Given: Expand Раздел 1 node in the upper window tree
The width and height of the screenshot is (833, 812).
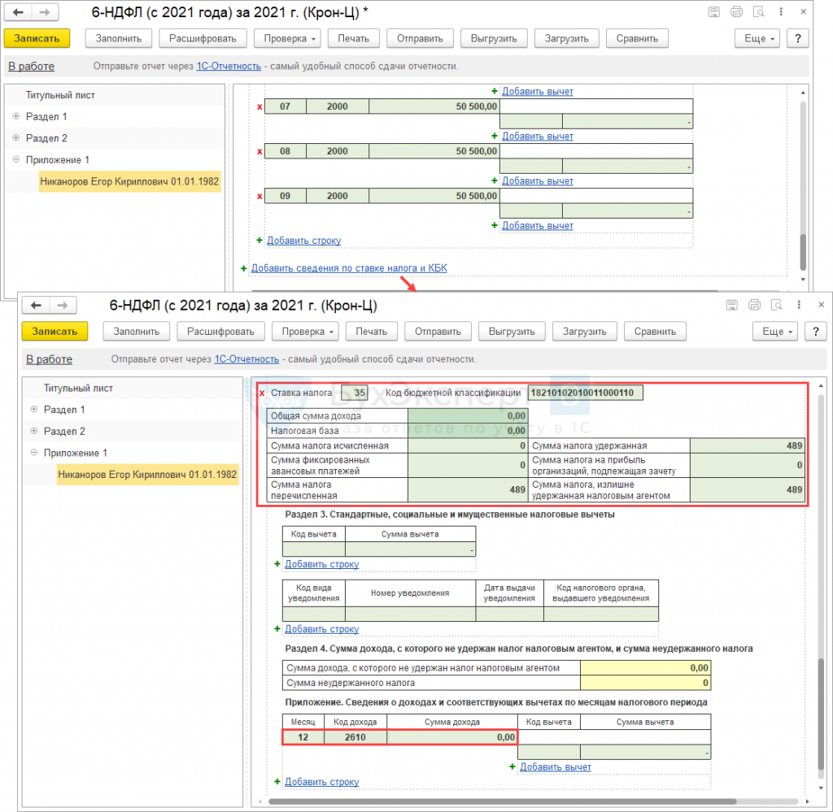Looking at the screenshot, I should [16, 116].
